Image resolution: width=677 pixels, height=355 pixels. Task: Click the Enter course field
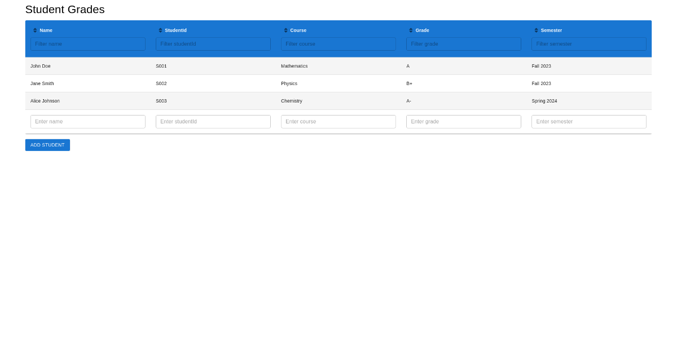tap(338, 121)
